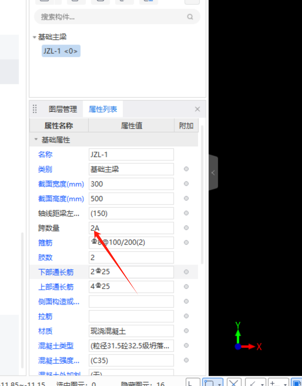Screen dimensions: 302x386
Task: Switch to the 图层管理 tab
Action: [63, 109]
